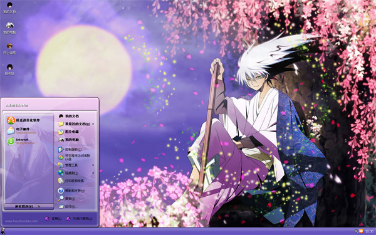The width and height of the screenshot is (376, 235).
Task: Expand 连接到 submenu
Action: tap(76, 173)
